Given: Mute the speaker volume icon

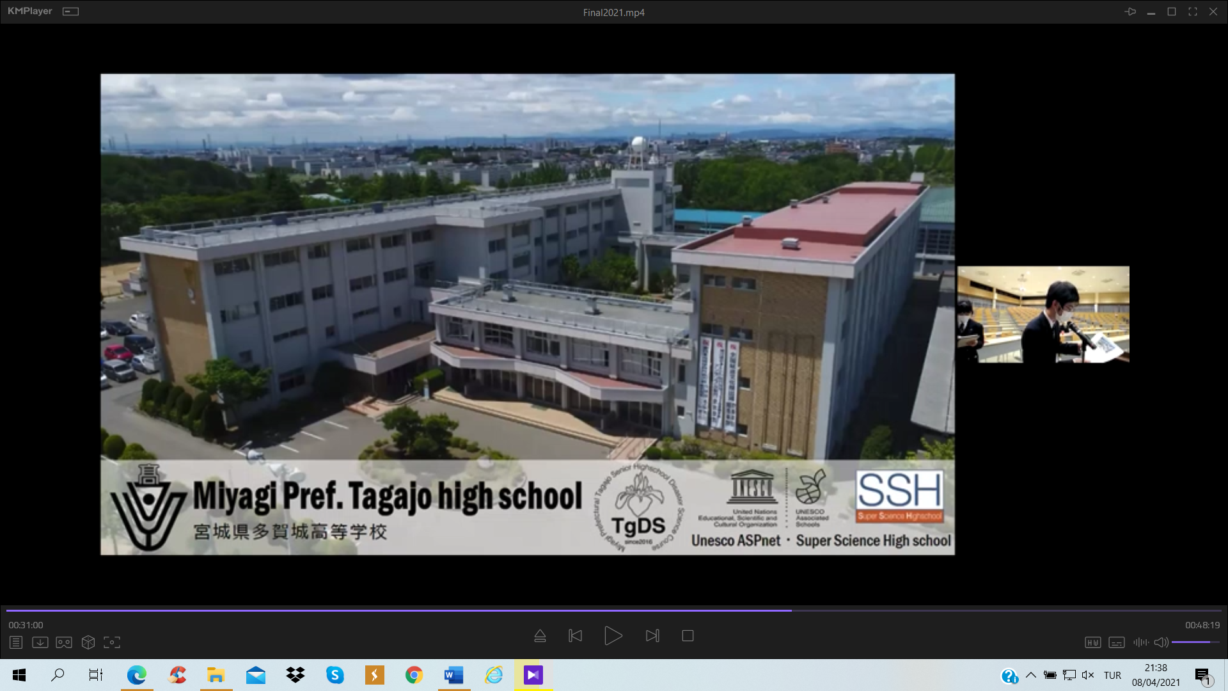Looking at the screenshot, I should [1161, 642].
